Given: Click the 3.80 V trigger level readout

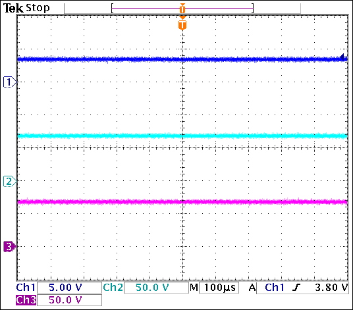Looking at the screenshot, I should click(x=331, y=288).
